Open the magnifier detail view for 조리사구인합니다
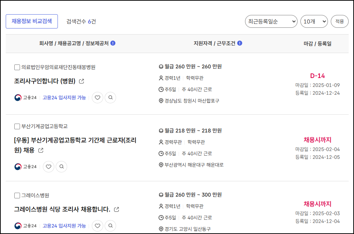354x234 pixels. coord(110,97)
